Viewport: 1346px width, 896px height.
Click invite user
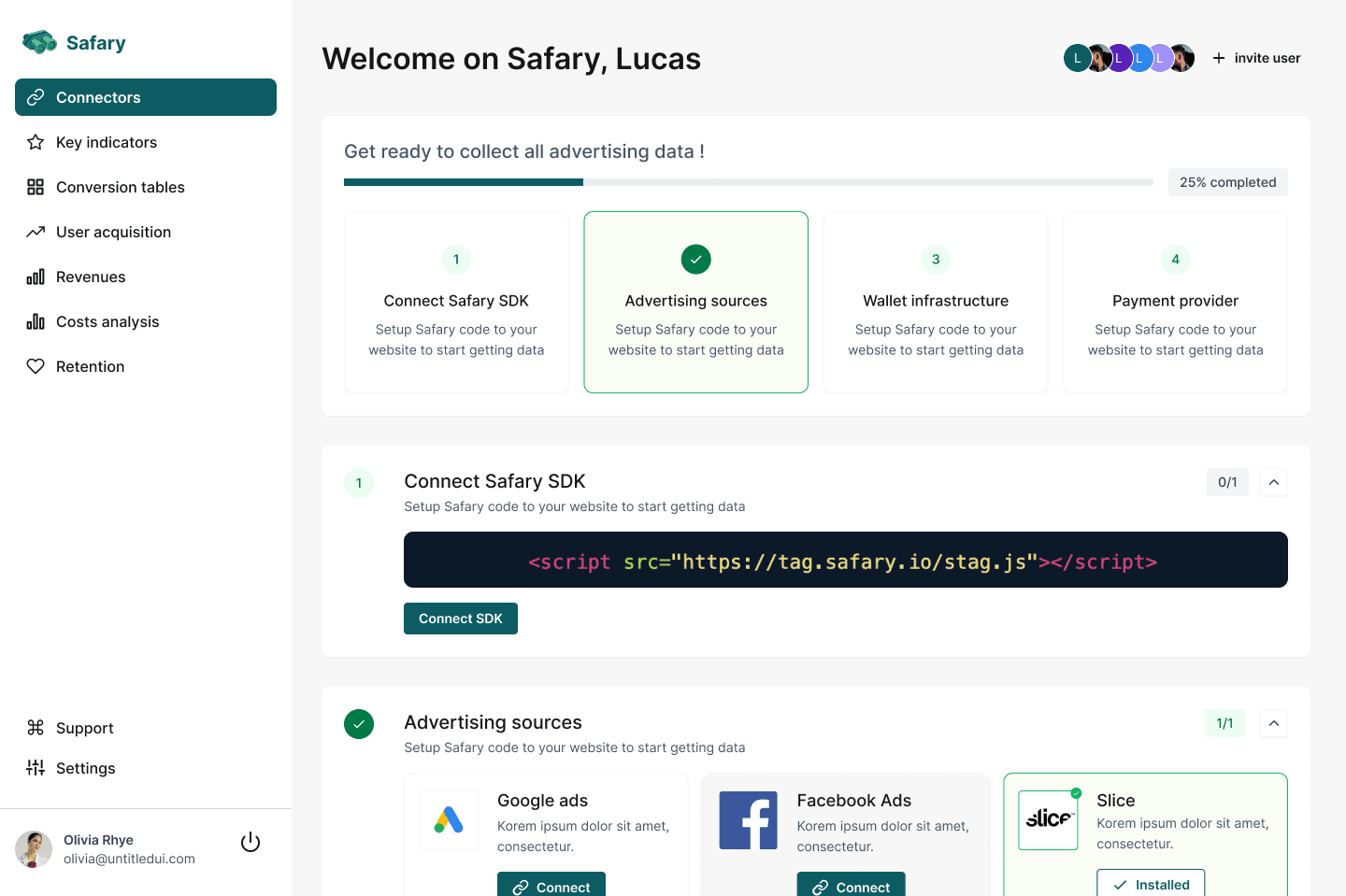pos(1256,58)
